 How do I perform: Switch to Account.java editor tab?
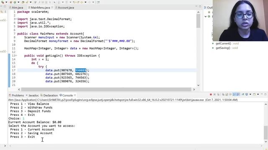64,7
